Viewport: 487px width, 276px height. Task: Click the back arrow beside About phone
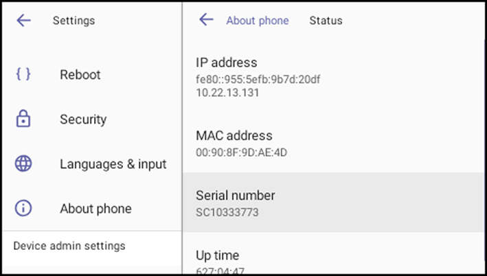coord(206,19)
